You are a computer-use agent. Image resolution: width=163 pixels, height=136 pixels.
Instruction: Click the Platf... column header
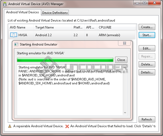(78, 27)
